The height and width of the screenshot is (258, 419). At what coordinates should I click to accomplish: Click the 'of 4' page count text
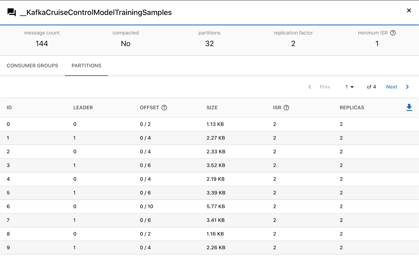pos(371,87)
